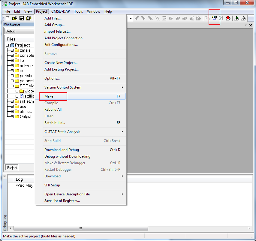Click the Next Bookmark toolbar icon
256x241 pixels.
185,18
